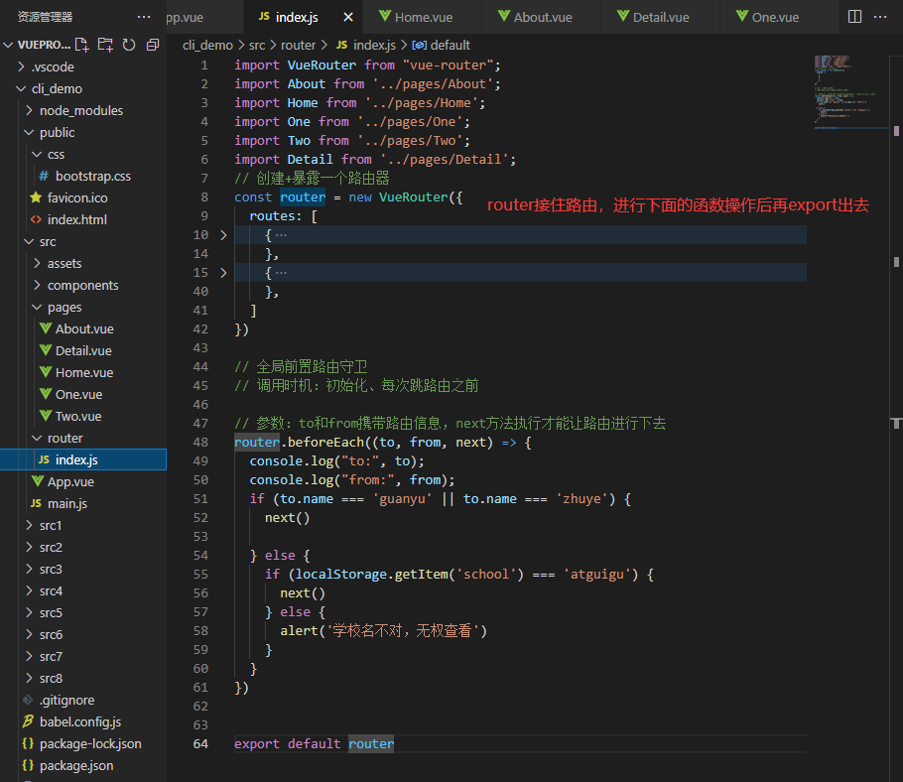Viewport: 903px width, 782px height.
Task: Unfold the collapsed code at line 15
Action: (224, 272)
